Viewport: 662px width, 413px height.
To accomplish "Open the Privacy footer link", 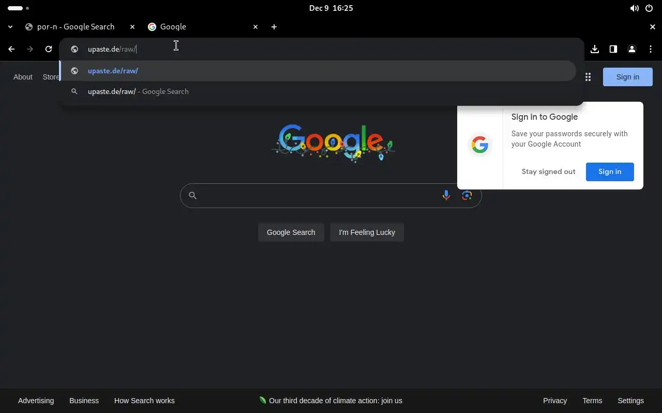I will (x=555, y=401).
